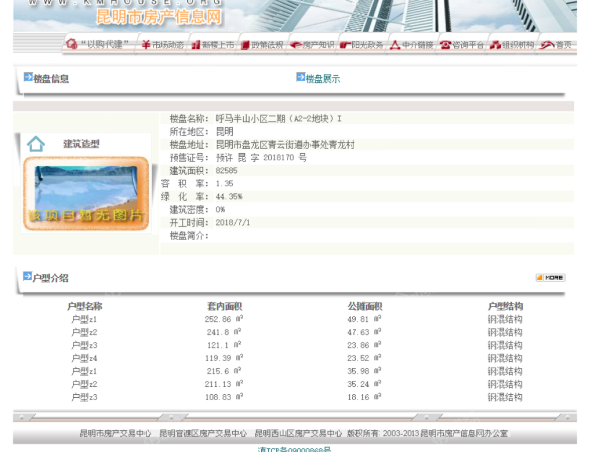
Task: Select shared area 49.81 ㎡ cell
Action: (364, 319)
